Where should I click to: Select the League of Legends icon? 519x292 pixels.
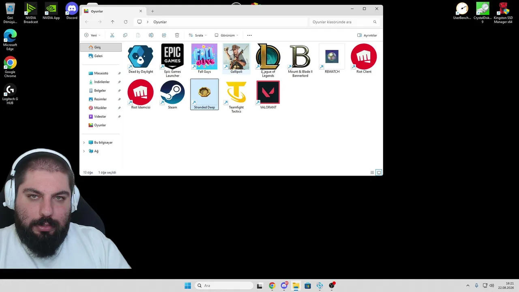pyautogui.click(x=268, y=61)
